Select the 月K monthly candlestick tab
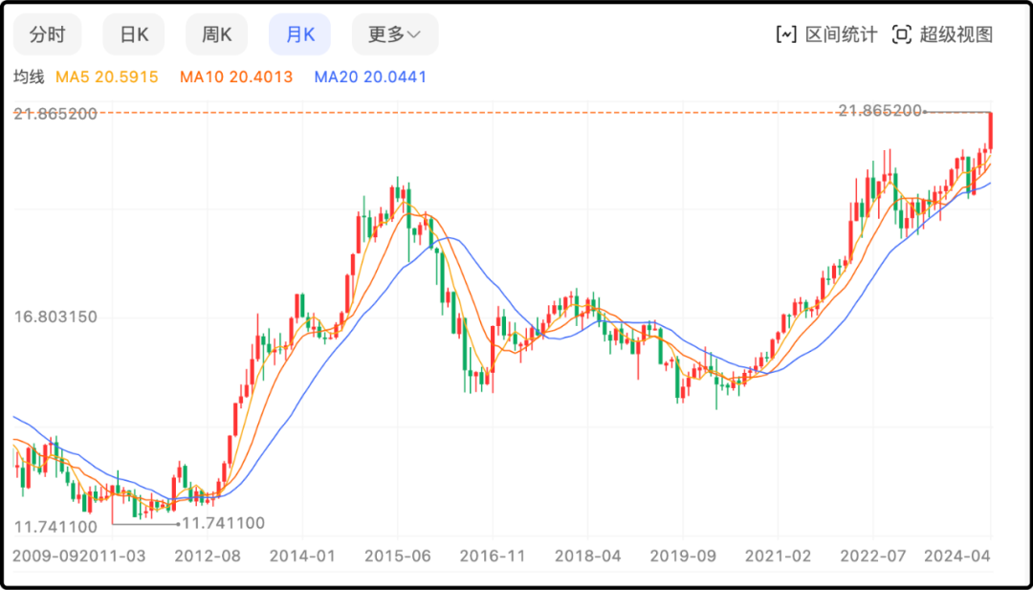Image resolution: width=1033 pixels, height=590 pixels. (x=299, y=34)
